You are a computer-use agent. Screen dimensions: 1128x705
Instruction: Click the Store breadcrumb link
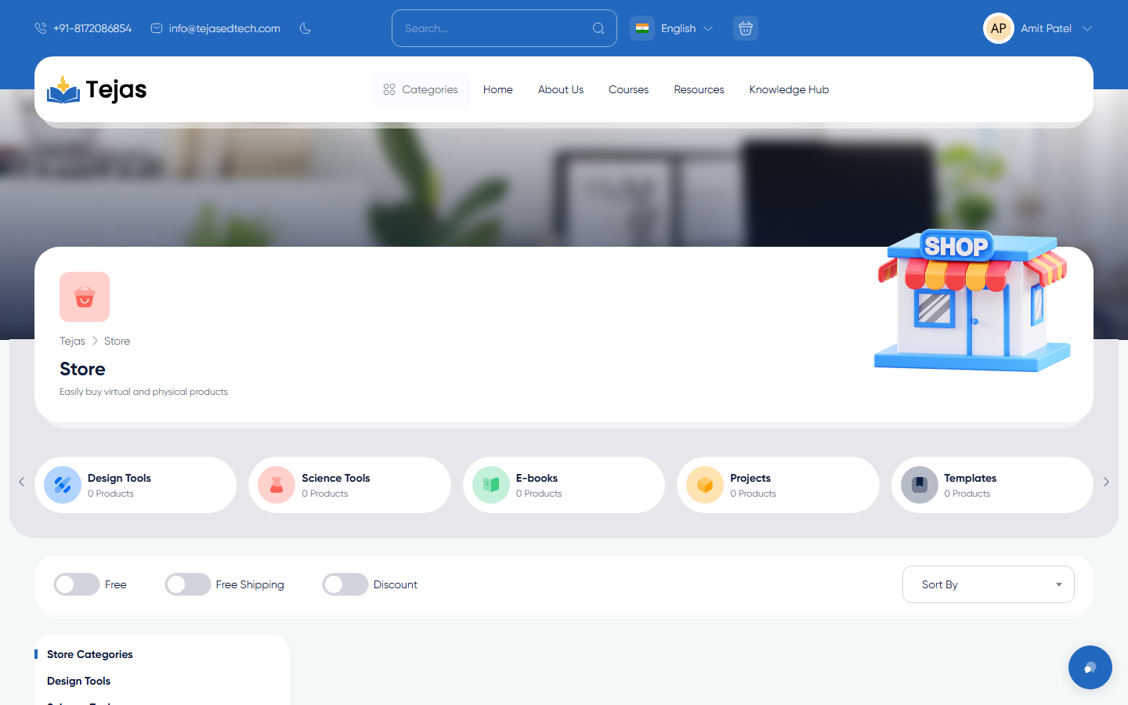click(x=117, y=341)
